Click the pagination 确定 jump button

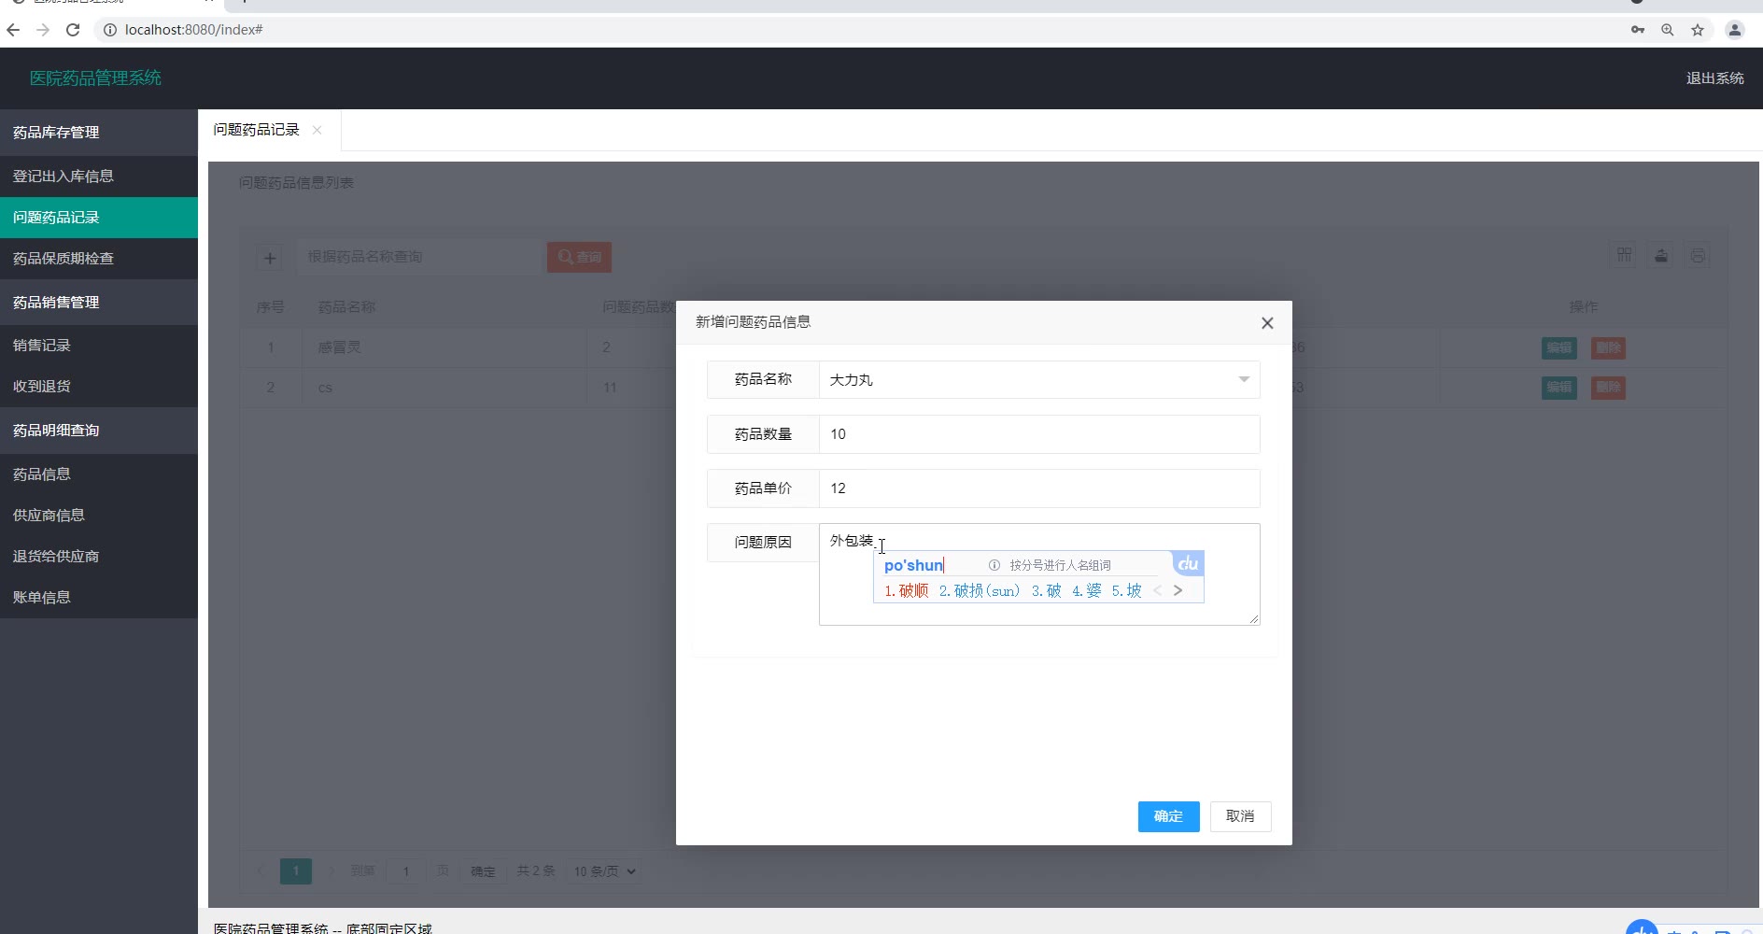483,871
